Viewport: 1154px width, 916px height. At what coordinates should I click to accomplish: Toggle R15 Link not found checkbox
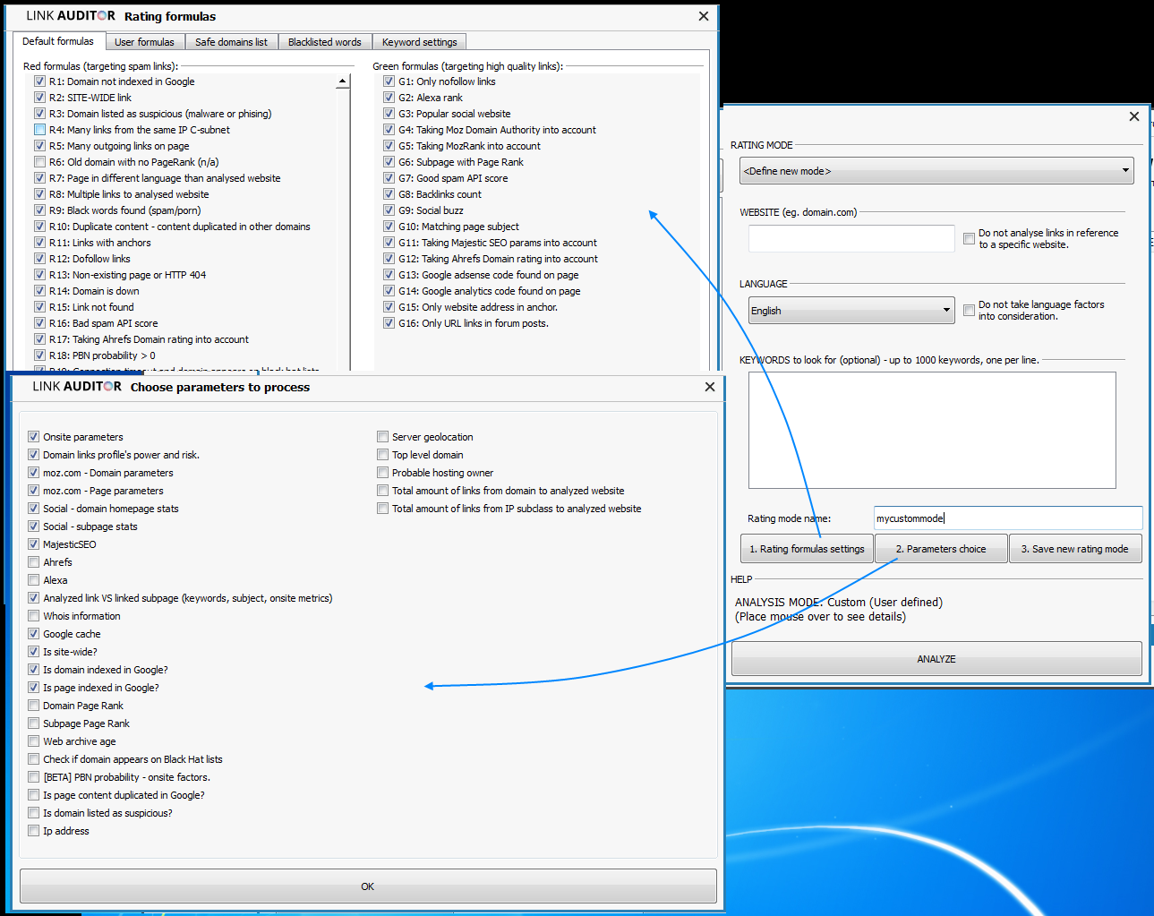coord(39,307)
